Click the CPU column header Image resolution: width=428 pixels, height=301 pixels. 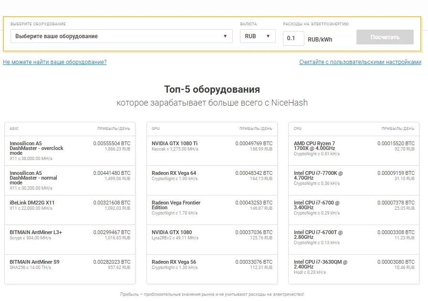tap(298, 129)
